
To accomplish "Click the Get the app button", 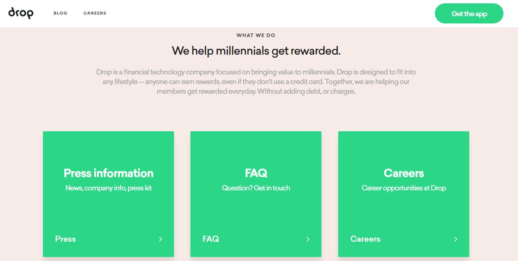I will click(469, 13).
